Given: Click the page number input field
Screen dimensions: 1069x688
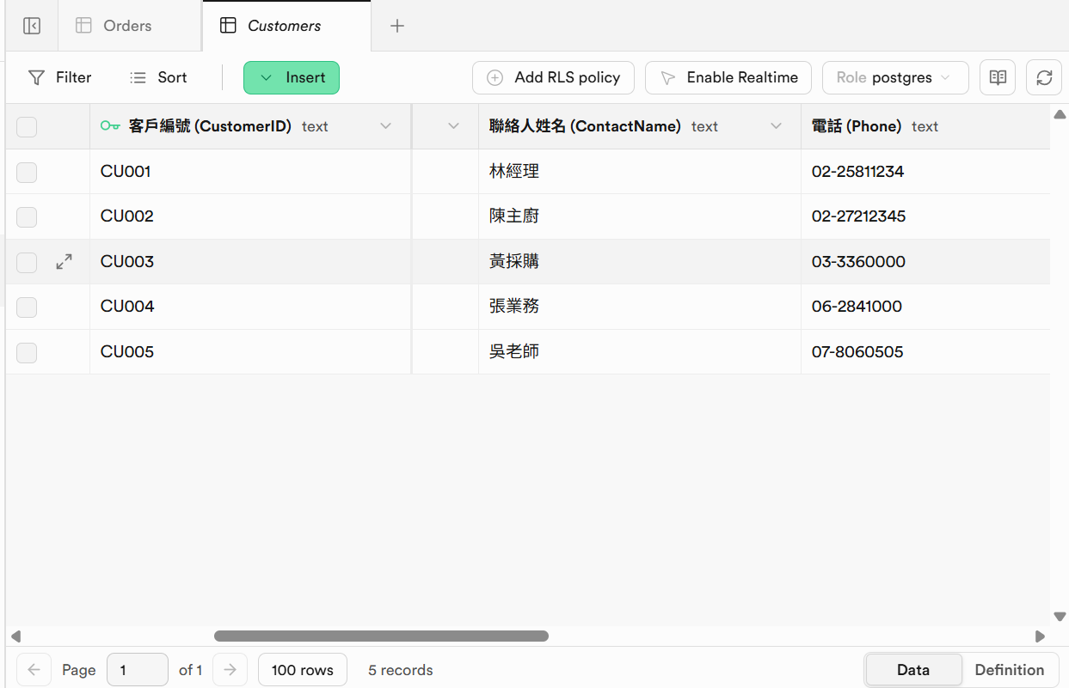Looking at the screenshot, I should tap(137, 670).
